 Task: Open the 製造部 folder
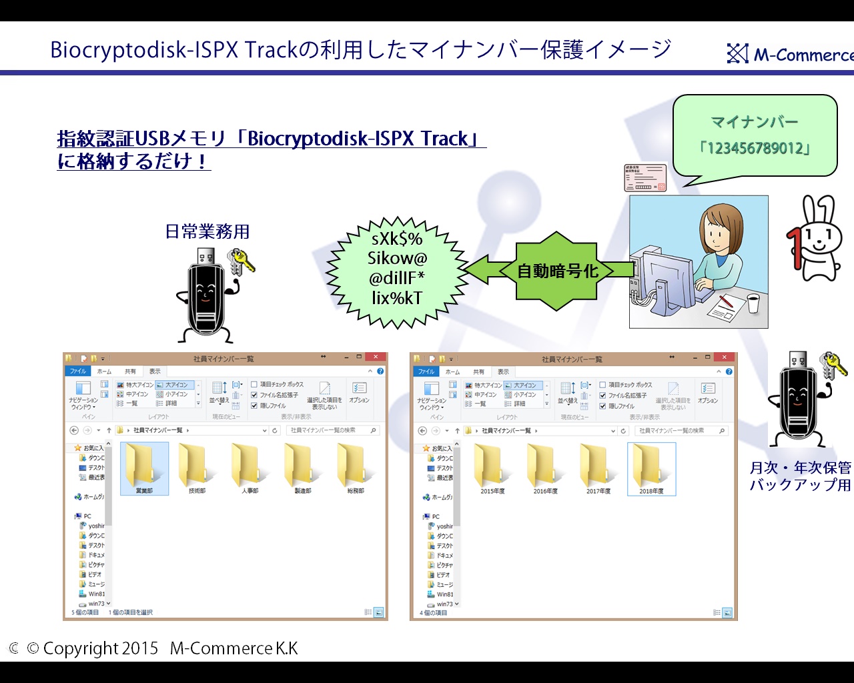coord(302,468)
